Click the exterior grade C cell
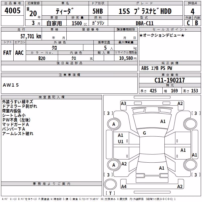The width and height of the screenshot is (202, 202). tap(188, 23)
